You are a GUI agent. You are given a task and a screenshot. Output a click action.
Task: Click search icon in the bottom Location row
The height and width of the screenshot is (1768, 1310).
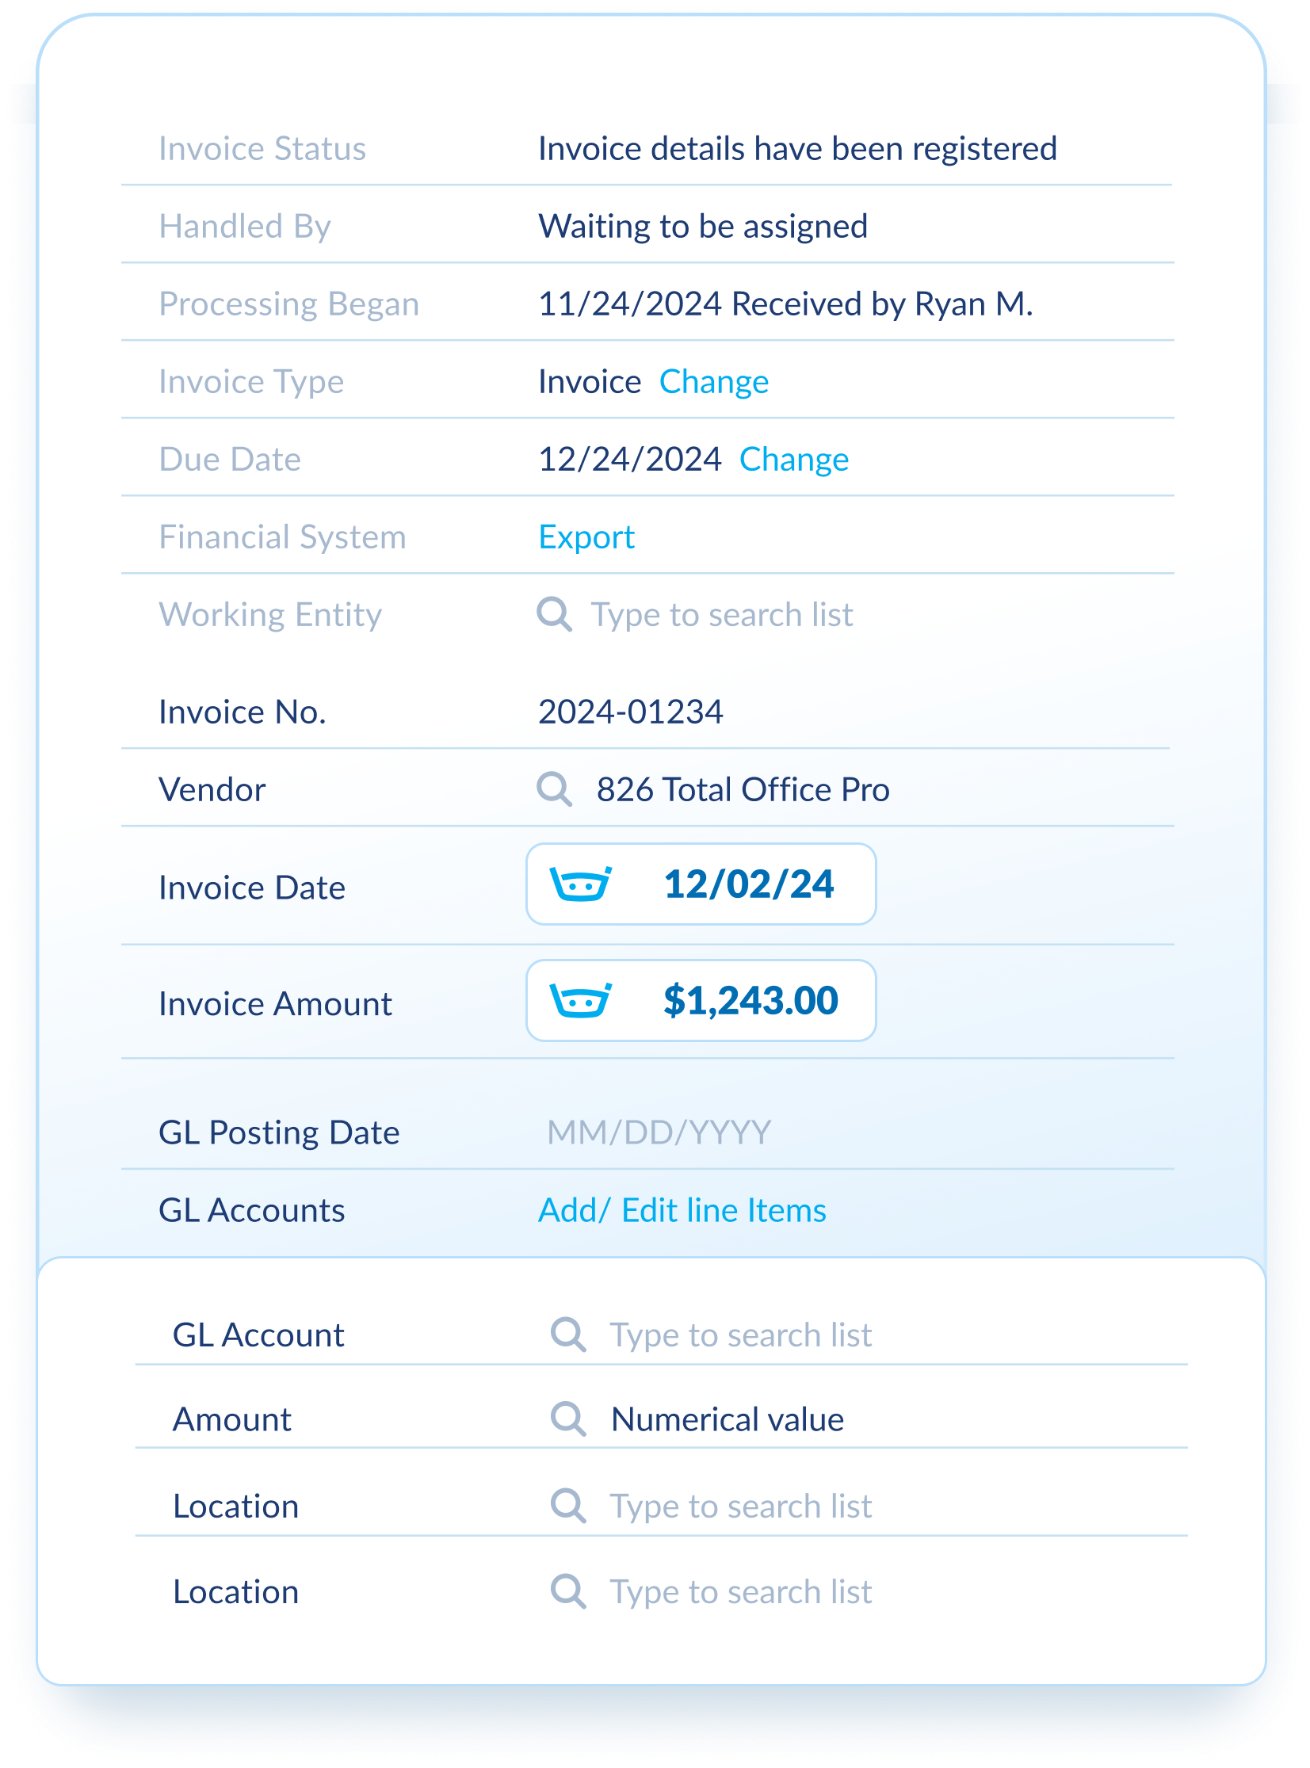pyautogui.click(x=567, y=1591)
